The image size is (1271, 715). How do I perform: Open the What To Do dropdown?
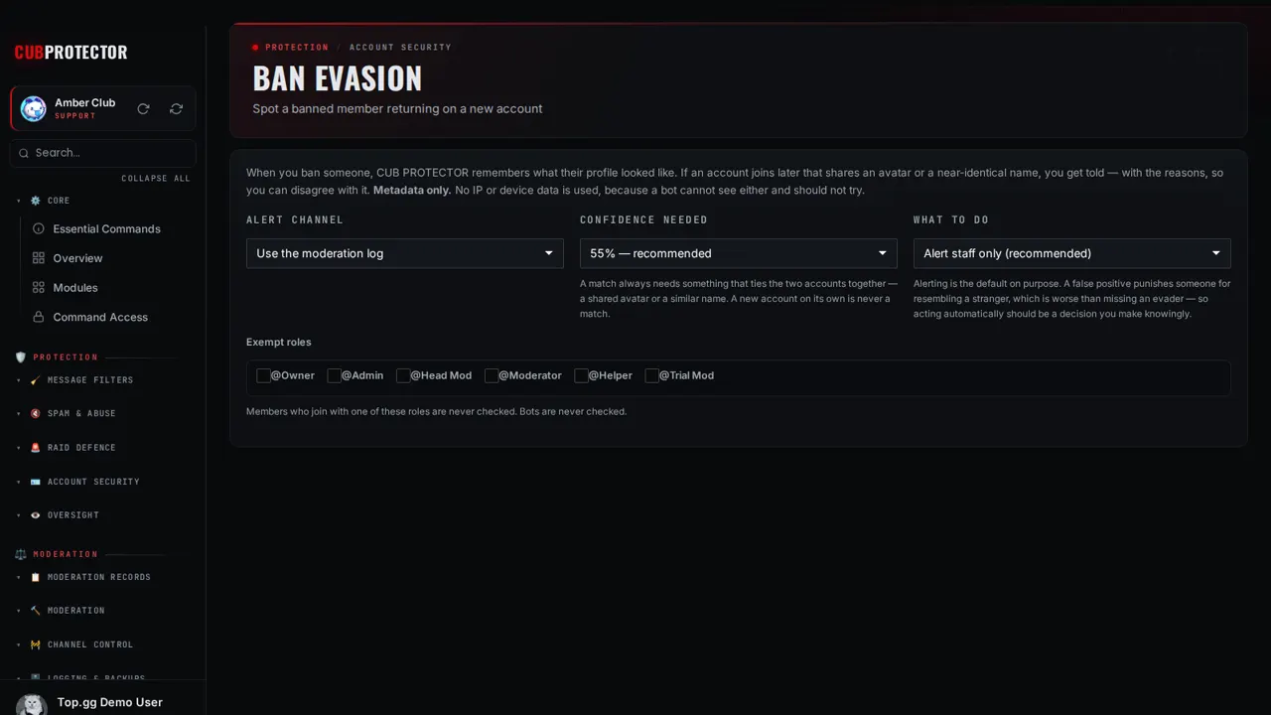(x=1072, y=253)
